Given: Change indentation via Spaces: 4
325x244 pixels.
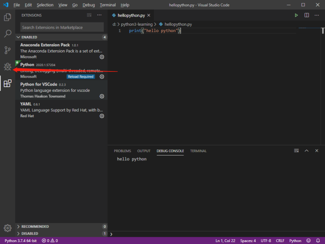Looking at the screenshot, I should pyautogui.click(x=248, y=241).
